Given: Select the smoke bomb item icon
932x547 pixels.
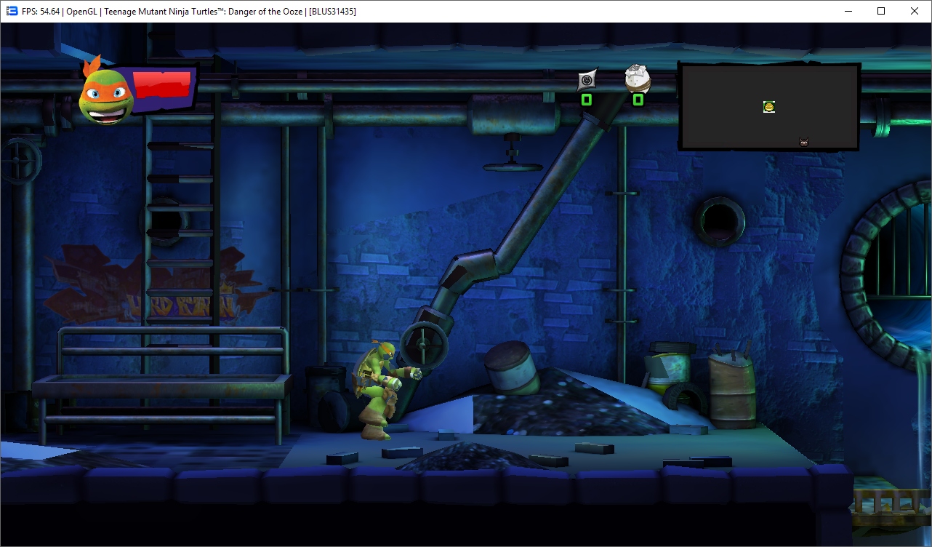Looking at the screenshot, I should (x=638, y=79).
